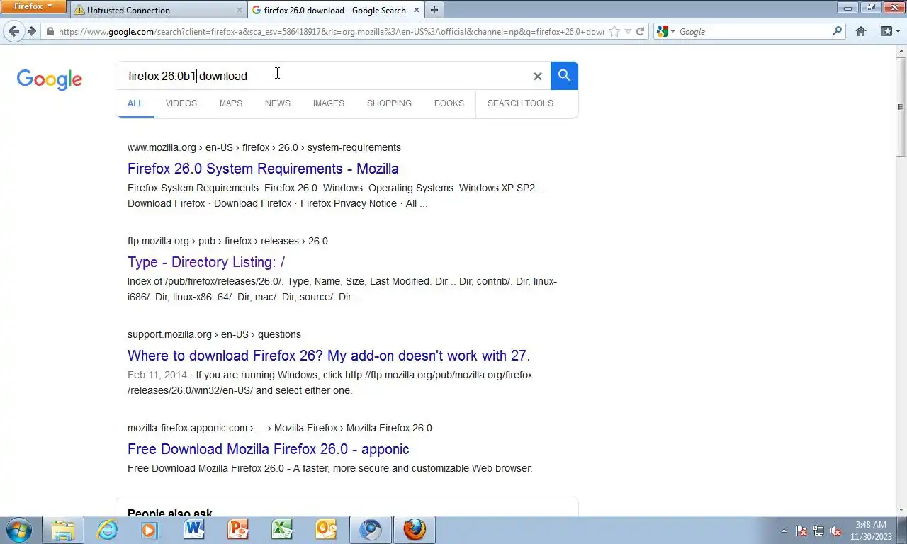The width and height of the screenshot is (907, 544).
Task: Switch to VIDEOS results
Action: tap(181, 103)
